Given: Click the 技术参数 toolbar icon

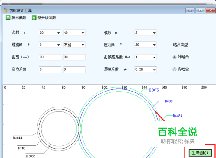Looking at the screenshot, I should [8, 18].
